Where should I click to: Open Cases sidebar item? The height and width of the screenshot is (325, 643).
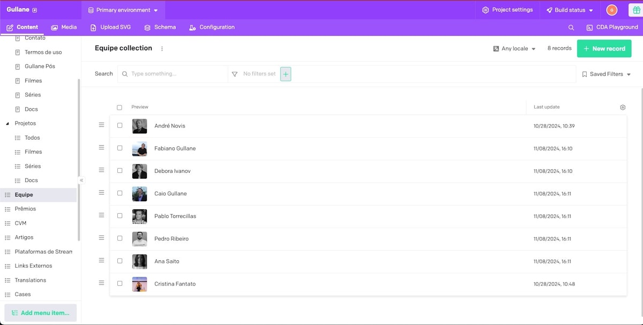tap(23, 294)
